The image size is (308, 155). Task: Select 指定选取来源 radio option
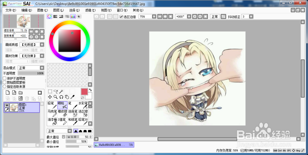click(5, 86)
